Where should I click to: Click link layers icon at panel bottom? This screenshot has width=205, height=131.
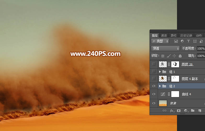pyautogui.click(x=164, y=111)
